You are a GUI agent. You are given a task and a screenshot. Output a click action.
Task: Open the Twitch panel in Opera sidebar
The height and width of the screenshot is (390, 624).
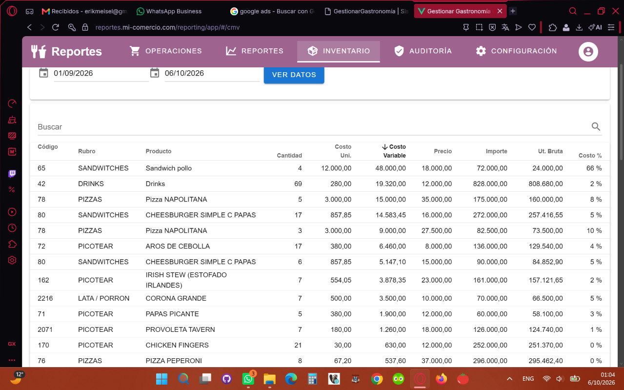12,174
